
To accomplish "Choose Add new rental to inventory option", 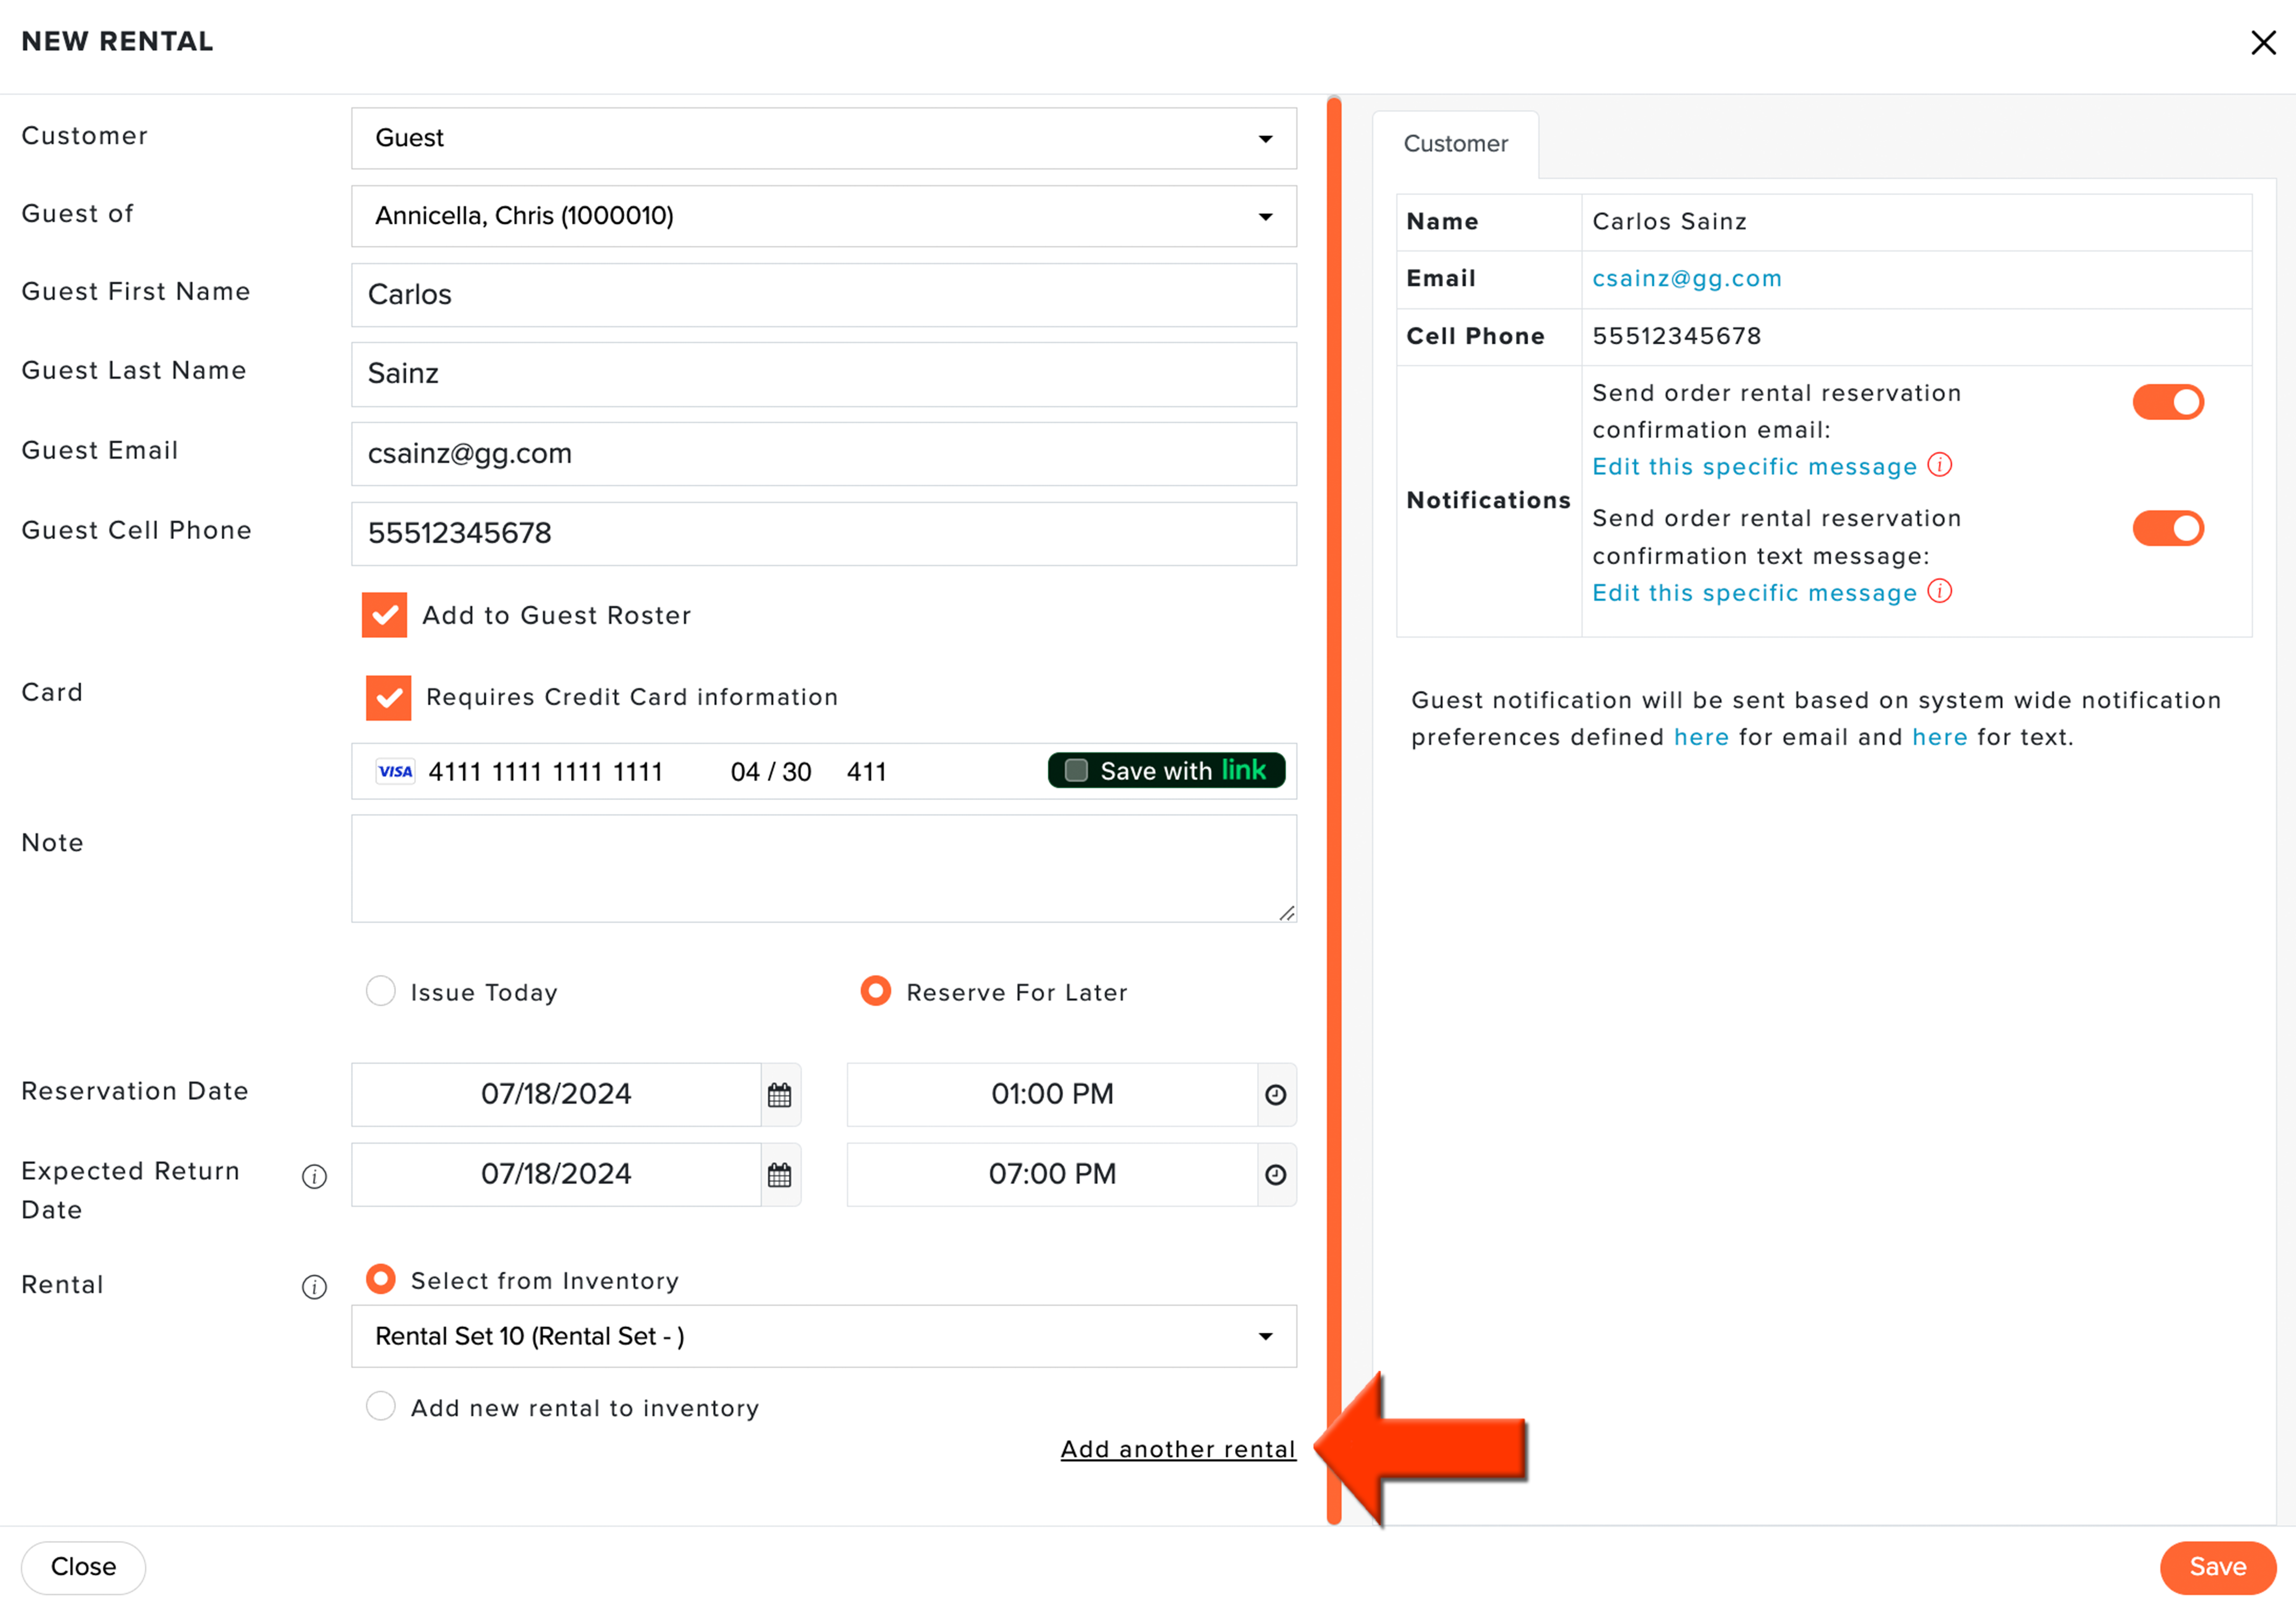I will pos(380,1406).
